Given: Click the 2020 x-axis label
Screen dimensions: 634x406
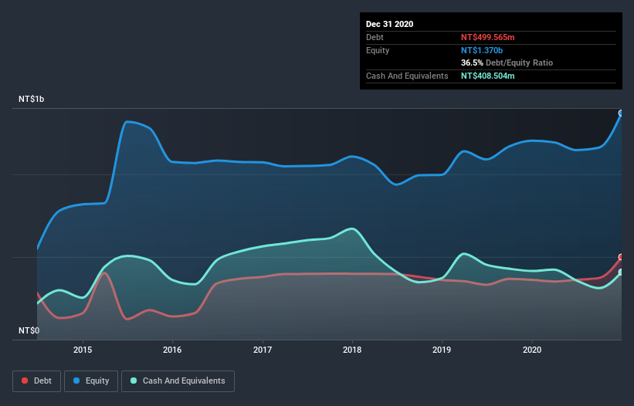Looking at the screenshot, I should click(x=532, y=350).
